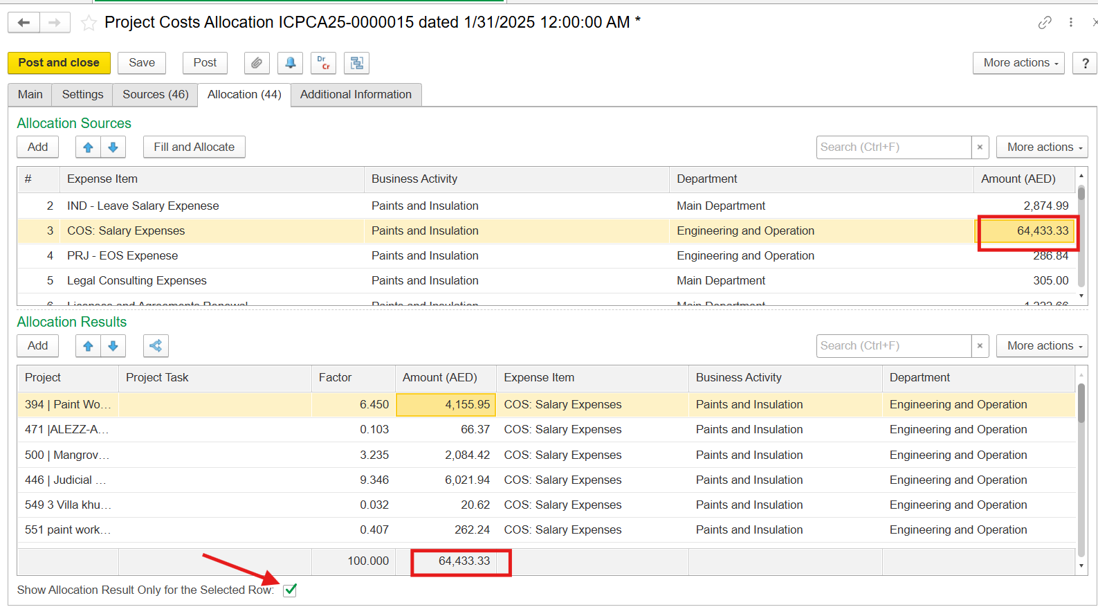Expand More actions in Allocation Results
Screen dimensions: 1098x607
pos(1041,346)
